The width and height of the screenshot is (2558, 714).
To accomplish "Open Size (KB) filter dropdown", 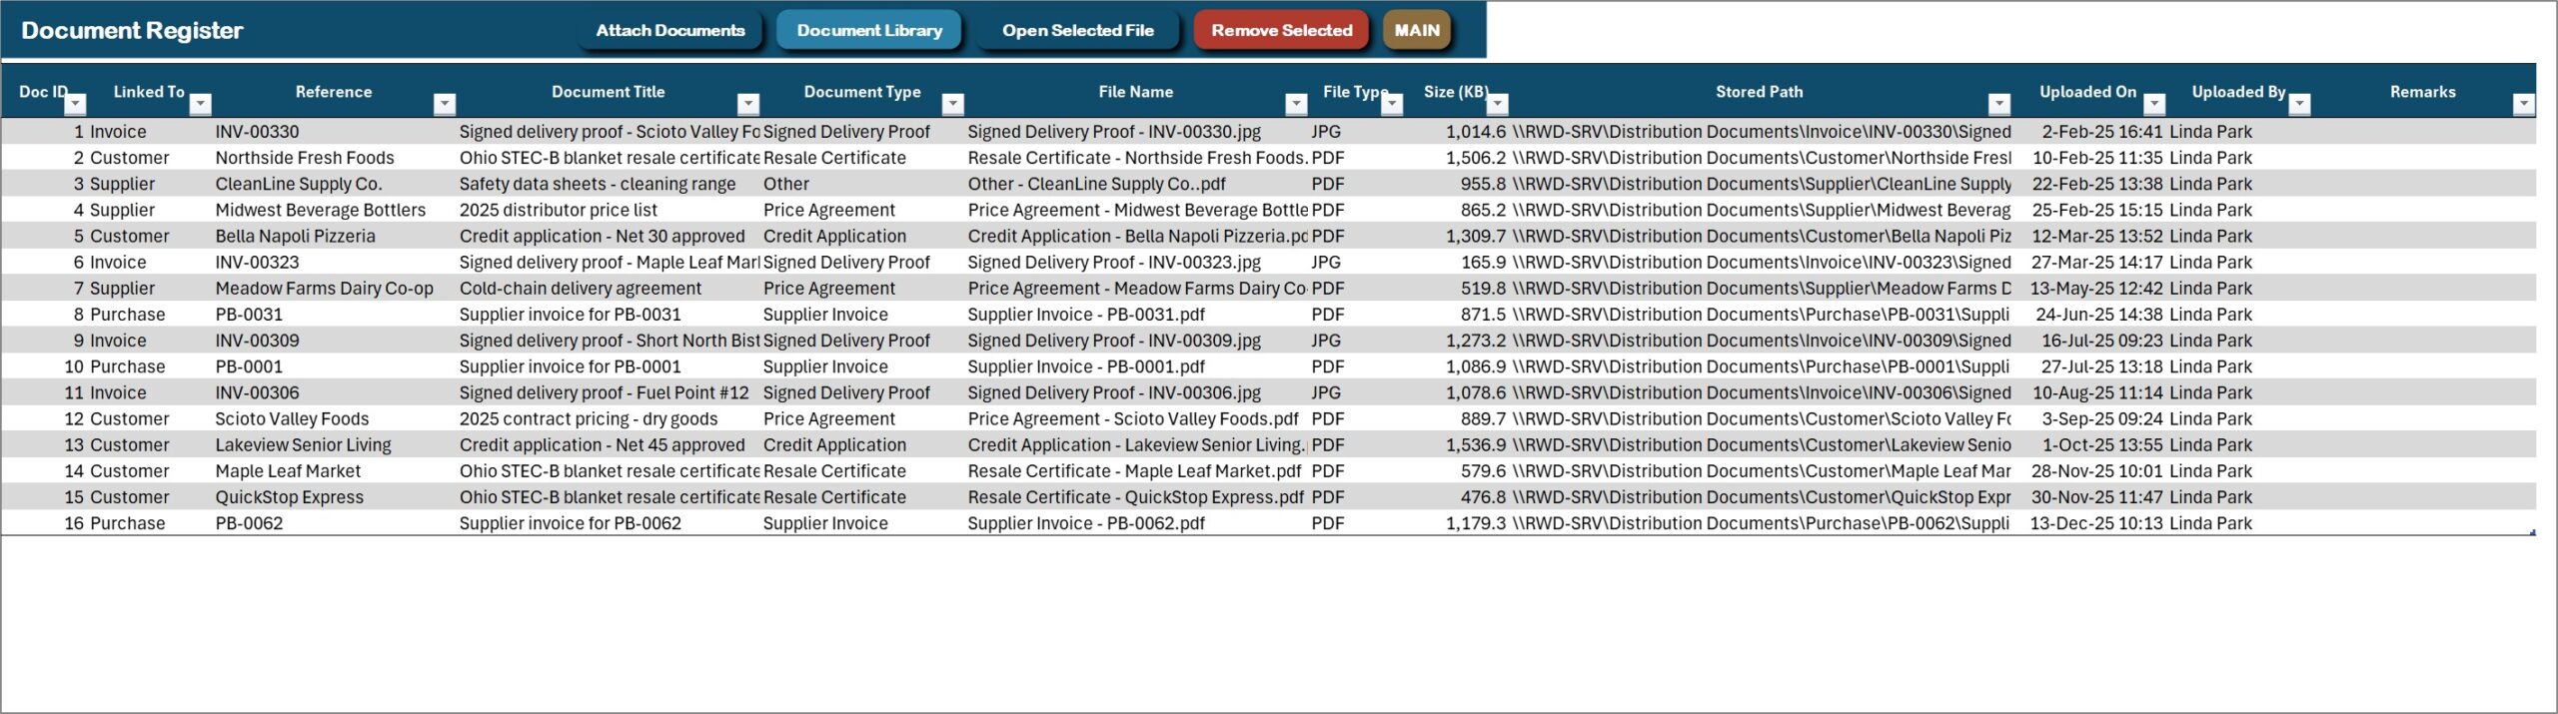I will (x=1498, y=104).
